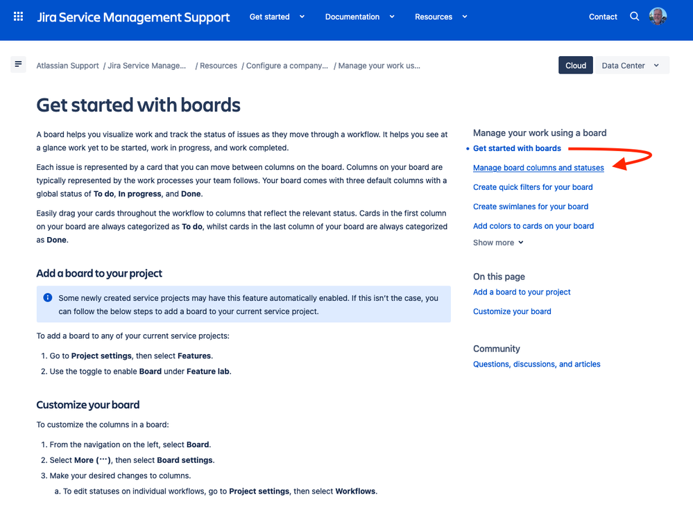Screen dimensions: 693x524
Task: Open Manage board columns and statuses
Action: click(538, 168)
